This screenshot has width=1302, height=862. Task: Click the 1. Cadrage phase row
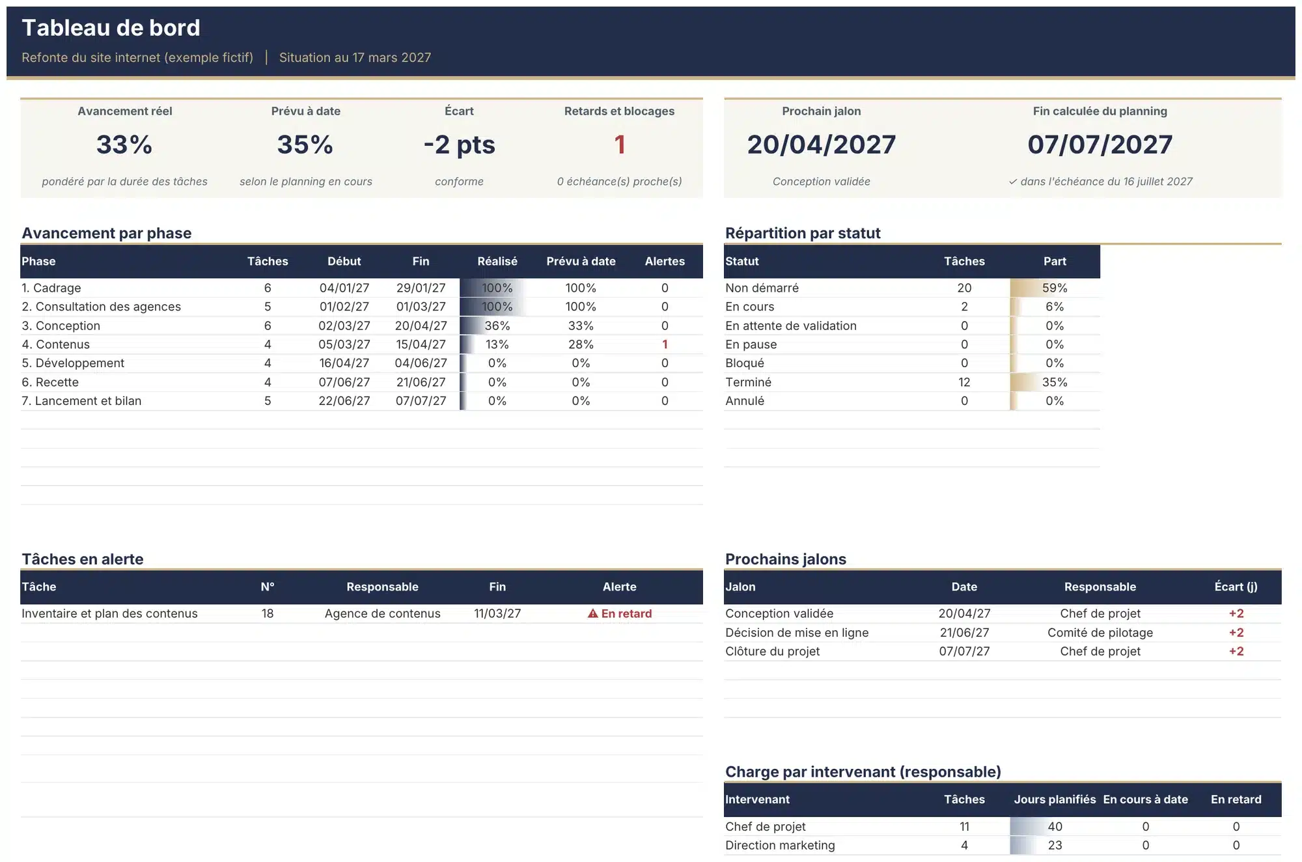[361, 288]
